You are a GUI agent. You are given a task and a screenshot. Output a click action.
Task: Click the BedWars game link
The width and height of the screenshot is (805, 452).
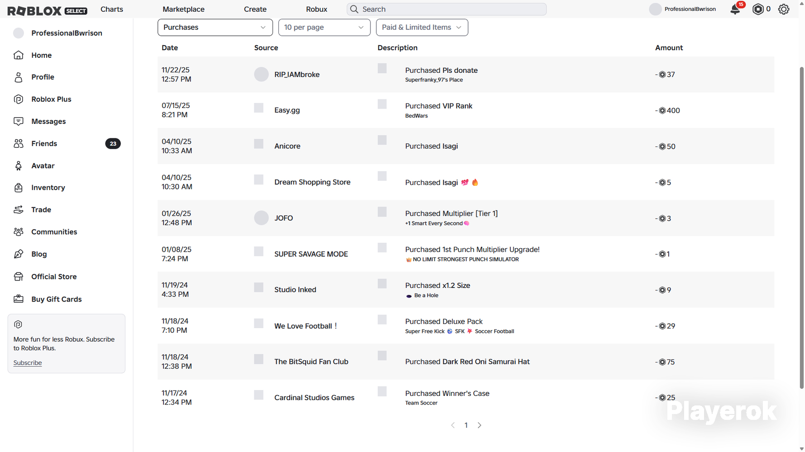click(417, 116)
